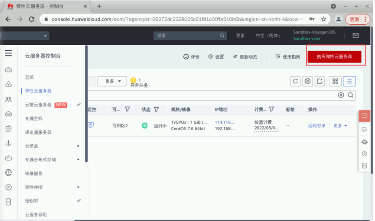The height and width of the screenshot is (221, 375).
Task: Open the hamburger service list menu
Action: [x=8, y=53]
